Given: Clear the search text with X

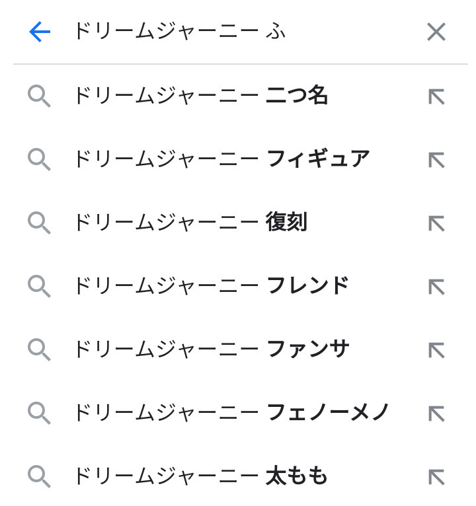Looking at the screenshot, I should click(436, 32).
